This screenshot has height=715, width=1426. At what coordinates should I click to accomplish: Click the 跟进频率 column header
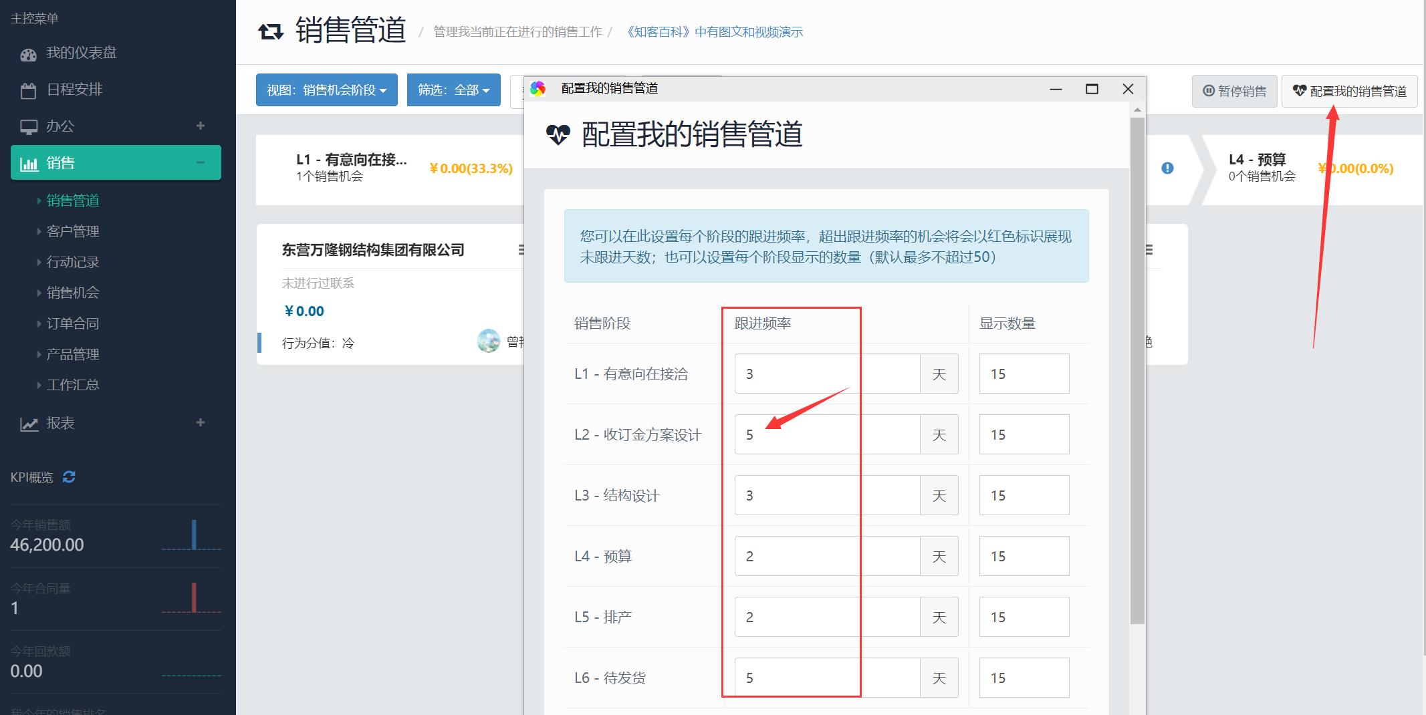[x=763, y=323]
